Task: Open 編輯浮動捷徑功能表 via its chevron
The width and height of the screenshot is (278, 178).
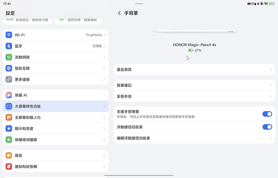Action: (x=271, y=138)
